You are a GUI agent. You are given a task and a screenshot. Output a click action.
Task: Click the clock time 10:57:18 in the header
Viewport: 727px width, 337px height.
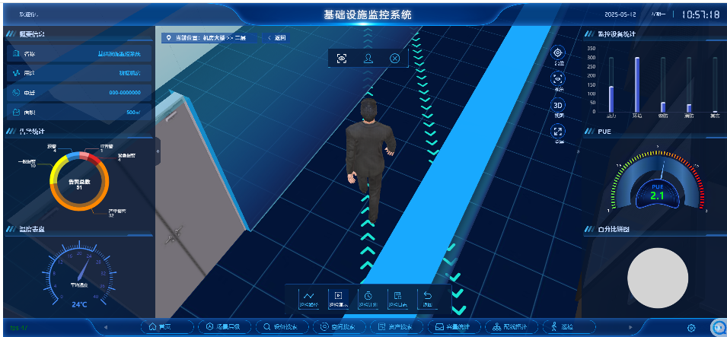tap(700, 14)
